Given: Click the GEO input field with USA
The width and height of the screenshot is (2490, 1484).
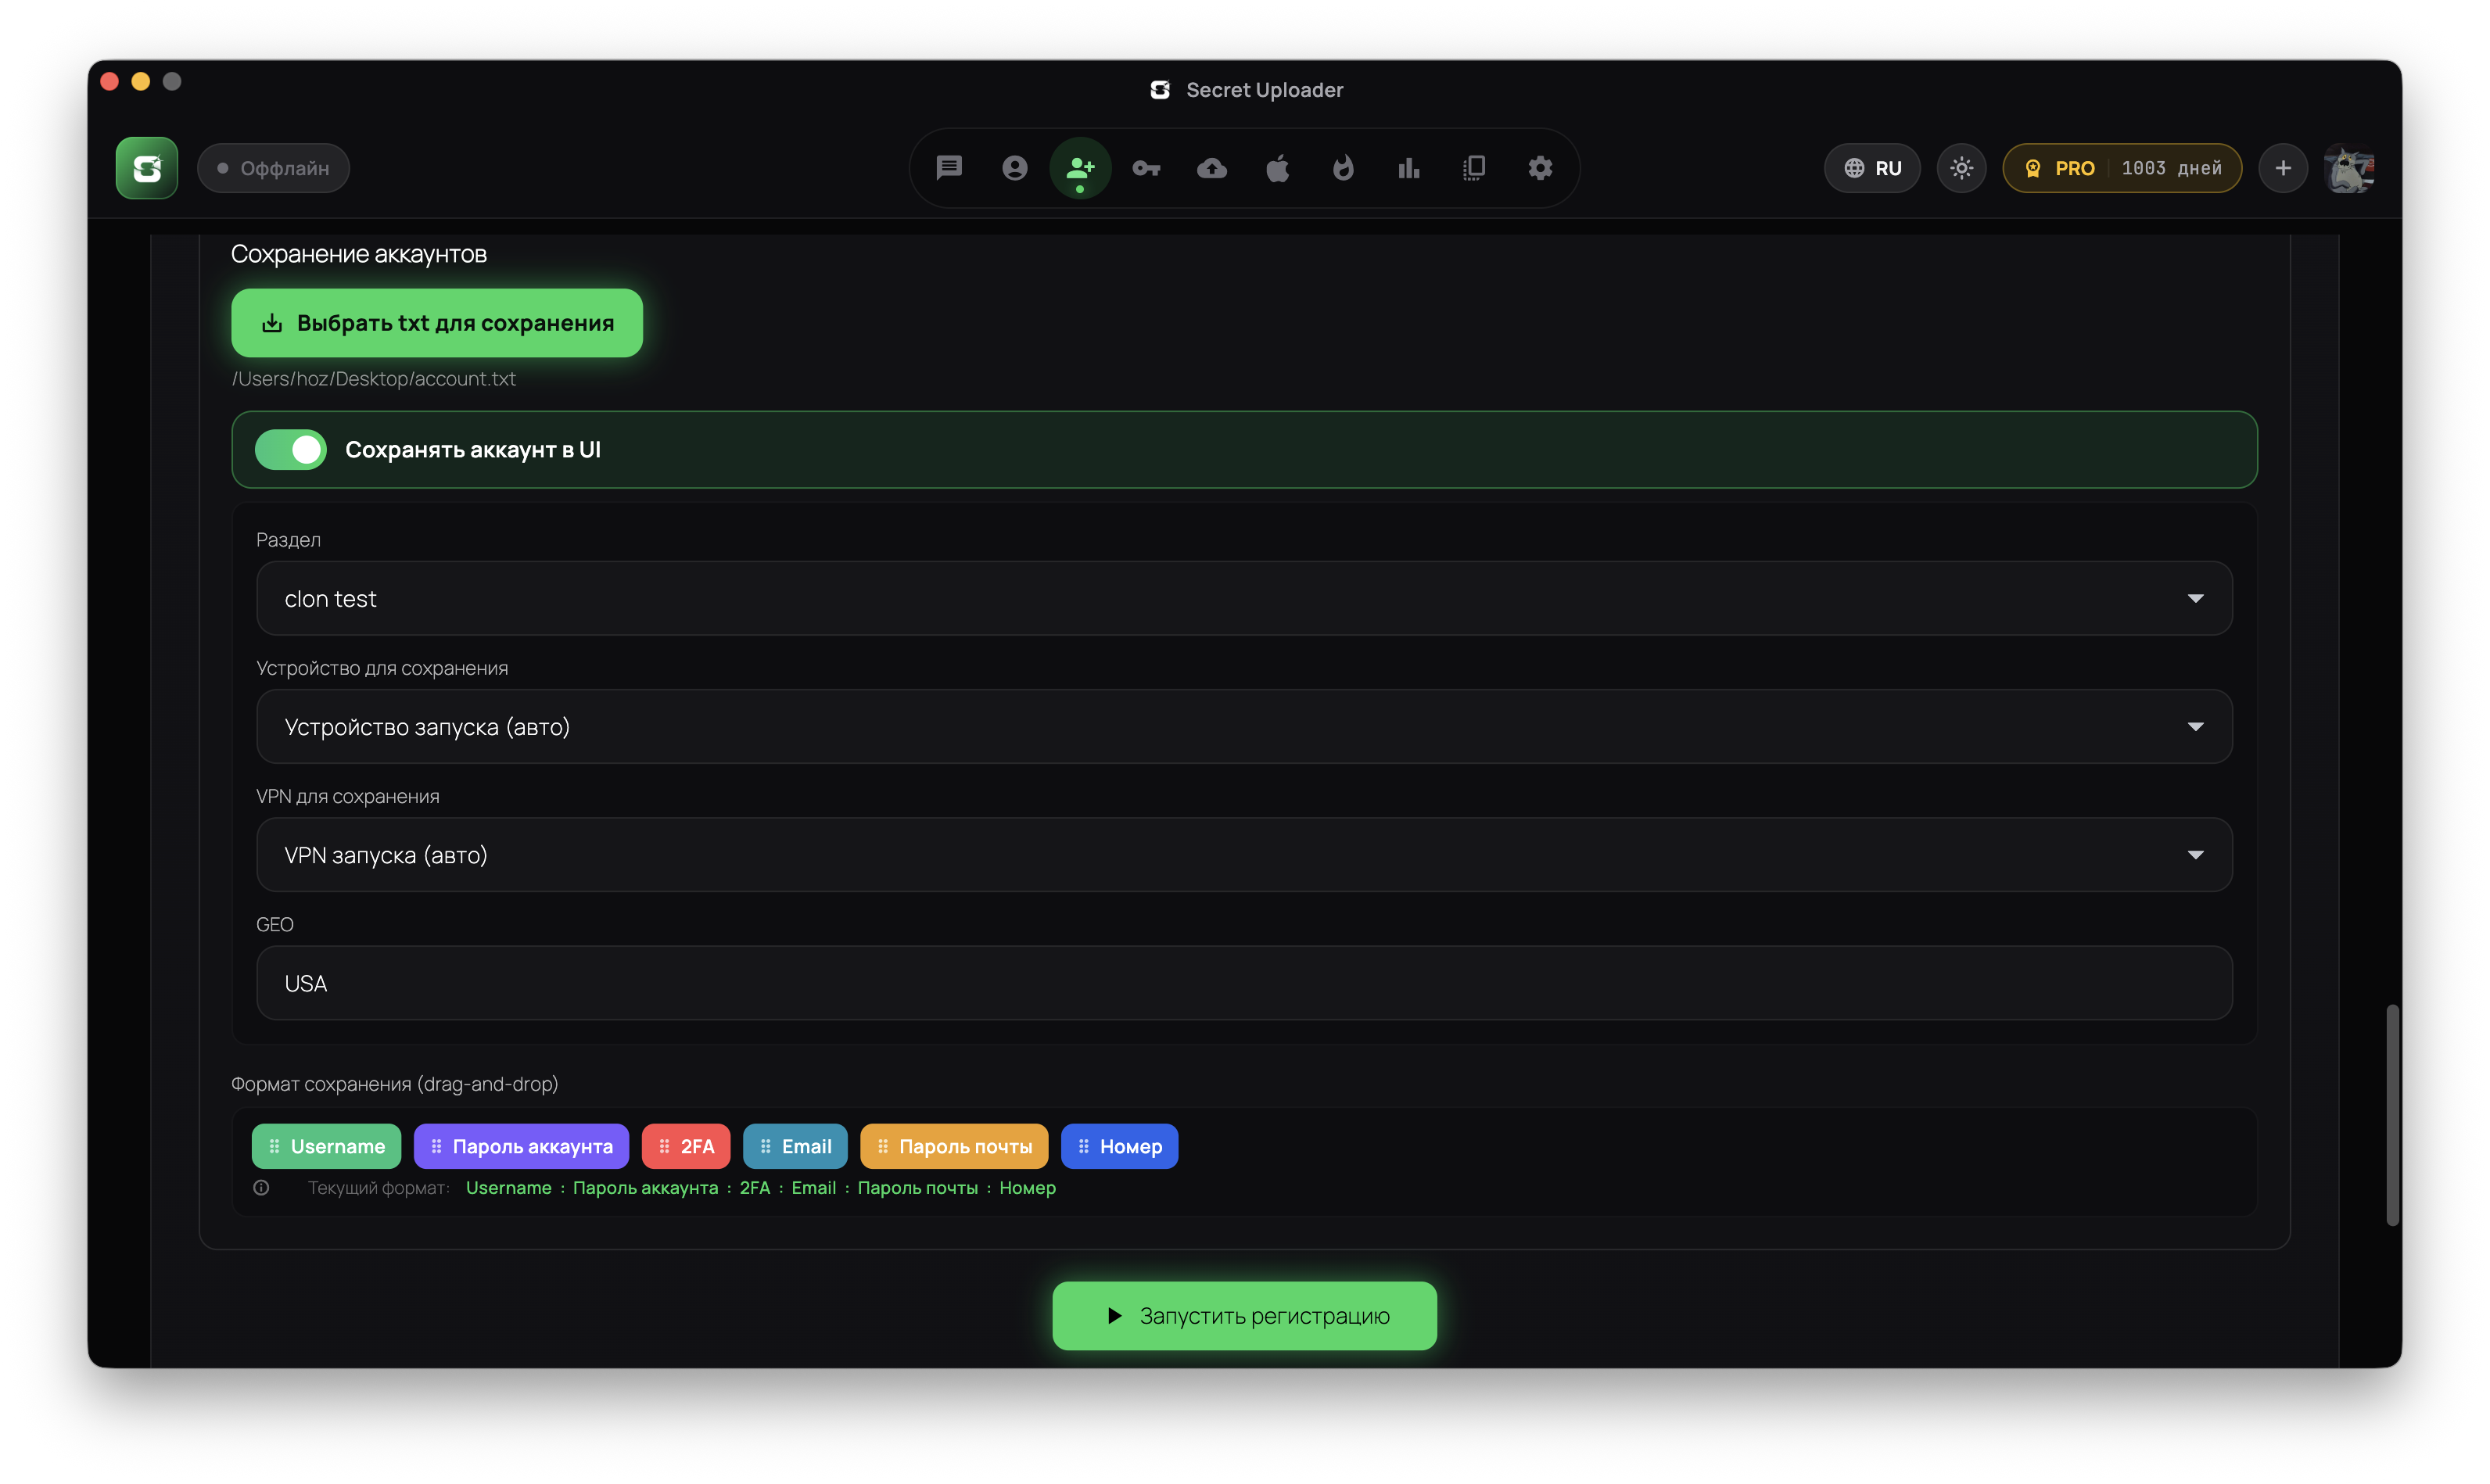Looking at the screenshot, I should coord(1244,983).
